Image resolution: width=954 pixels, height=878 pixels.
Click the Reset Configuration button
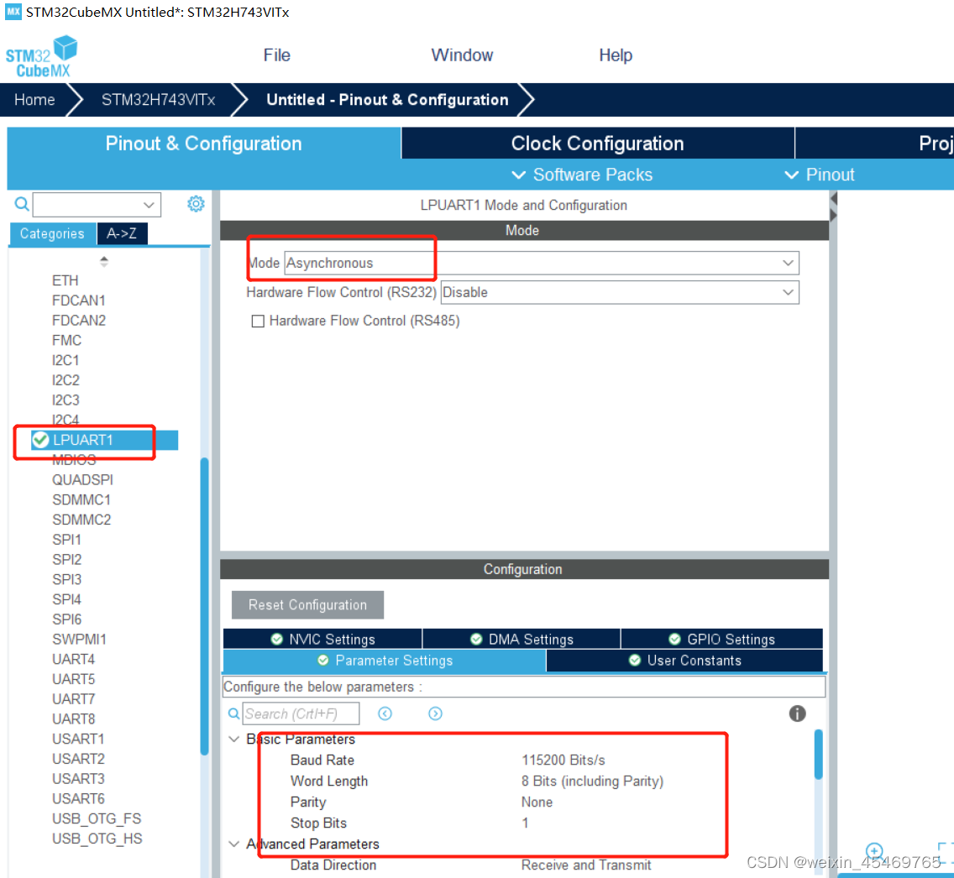pos(307,605)
